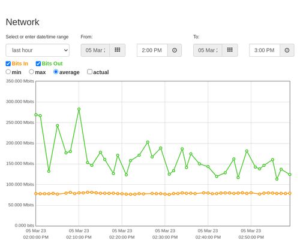Click the 300.000 Mbits axis label

[20, 102]
